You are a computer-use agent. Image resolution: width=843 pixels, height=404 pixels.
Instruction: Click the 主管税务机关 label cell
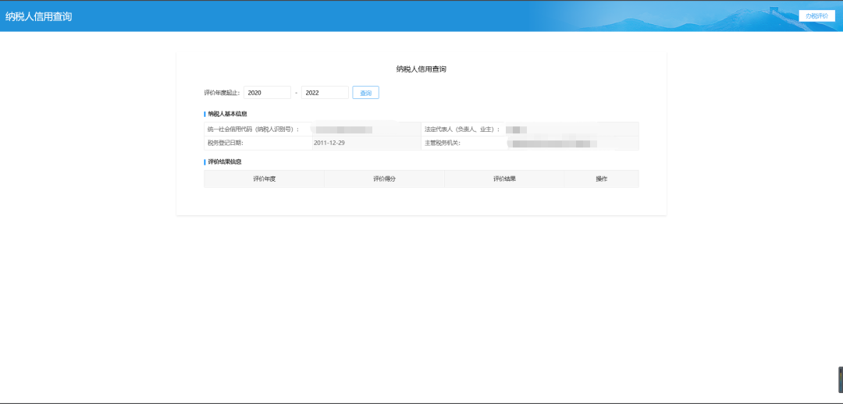(x=464, y=143)
